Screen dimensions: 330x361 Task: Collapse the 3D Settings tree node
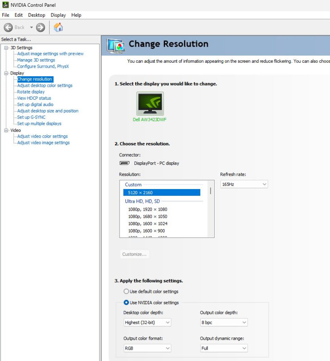pos(6,48)
